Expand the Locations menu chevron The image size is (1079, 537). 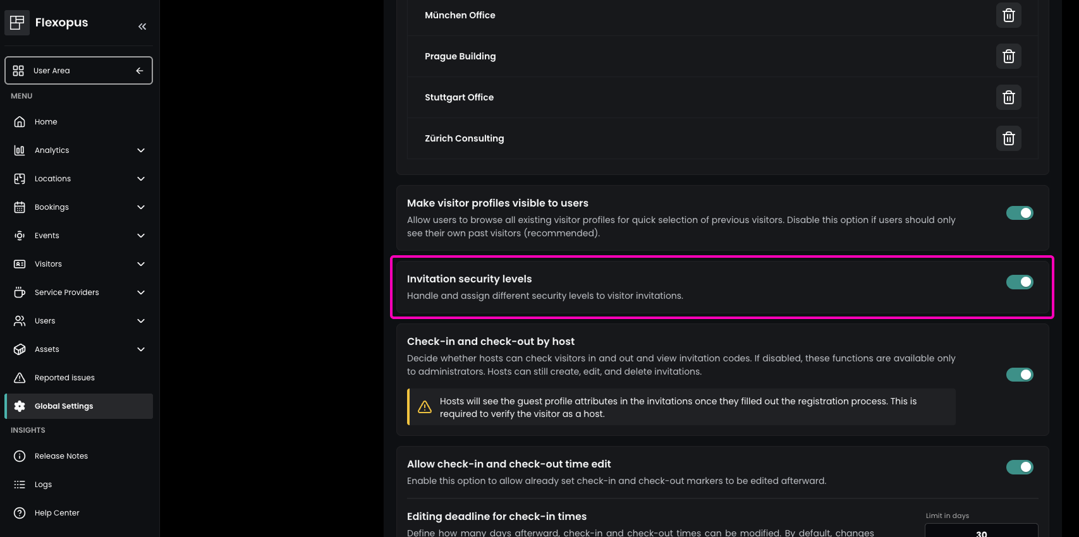[x=141, y=179]
